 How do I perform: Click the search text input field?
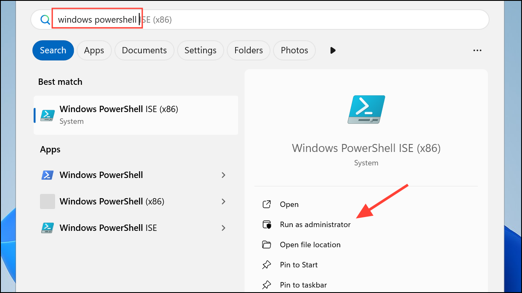(260, 19)
